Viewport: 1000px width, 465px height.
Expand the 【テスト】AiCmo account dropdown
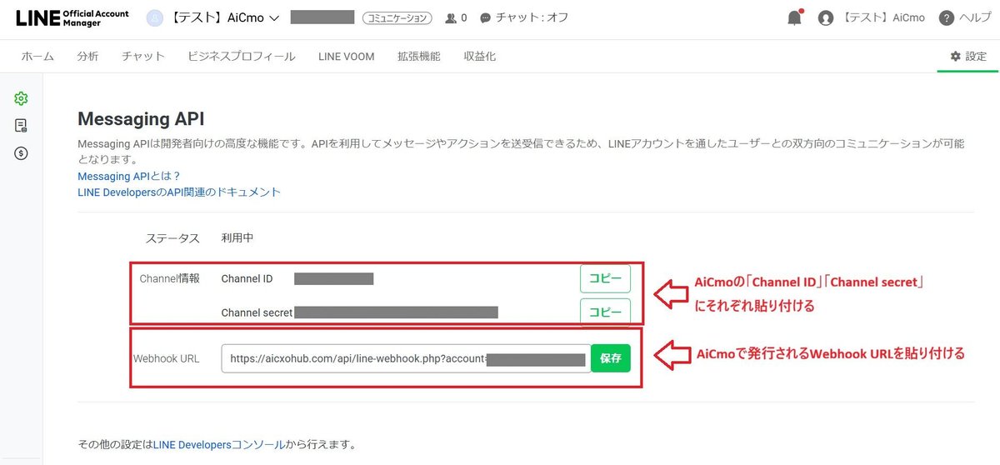pyautogui.click(x=225, y=17)
